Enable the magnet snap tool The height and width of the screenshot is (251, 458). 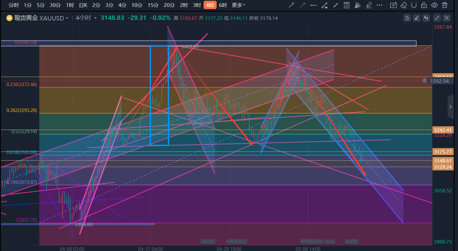[x=414, y=5]
